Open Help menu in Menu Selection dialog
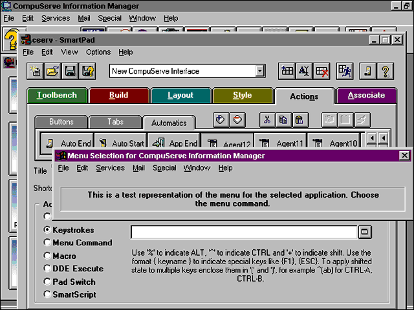The height and width of the screenshot is (310, 414). click(225, 168)
